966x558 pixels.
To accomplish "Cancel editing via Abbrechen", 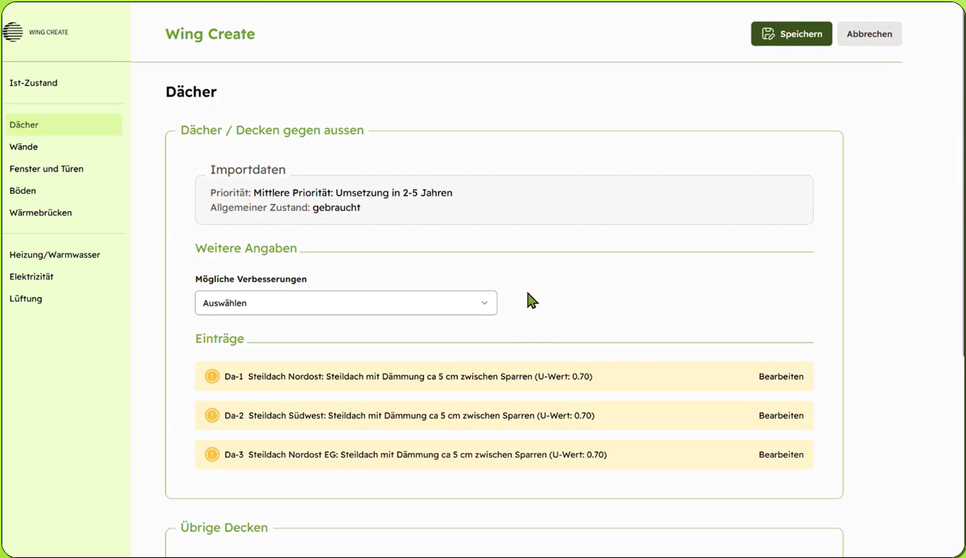I will 870,34.
